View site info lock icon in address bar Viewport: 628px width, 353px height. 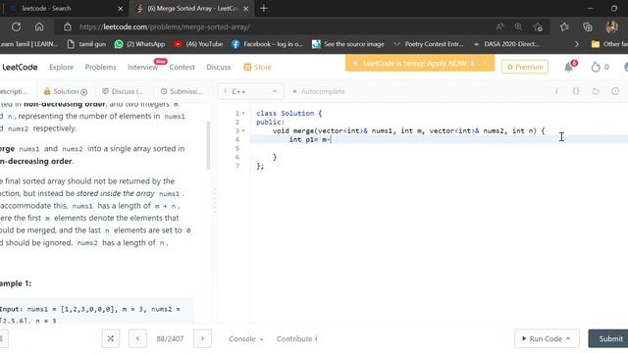click(x=68, y=26)
